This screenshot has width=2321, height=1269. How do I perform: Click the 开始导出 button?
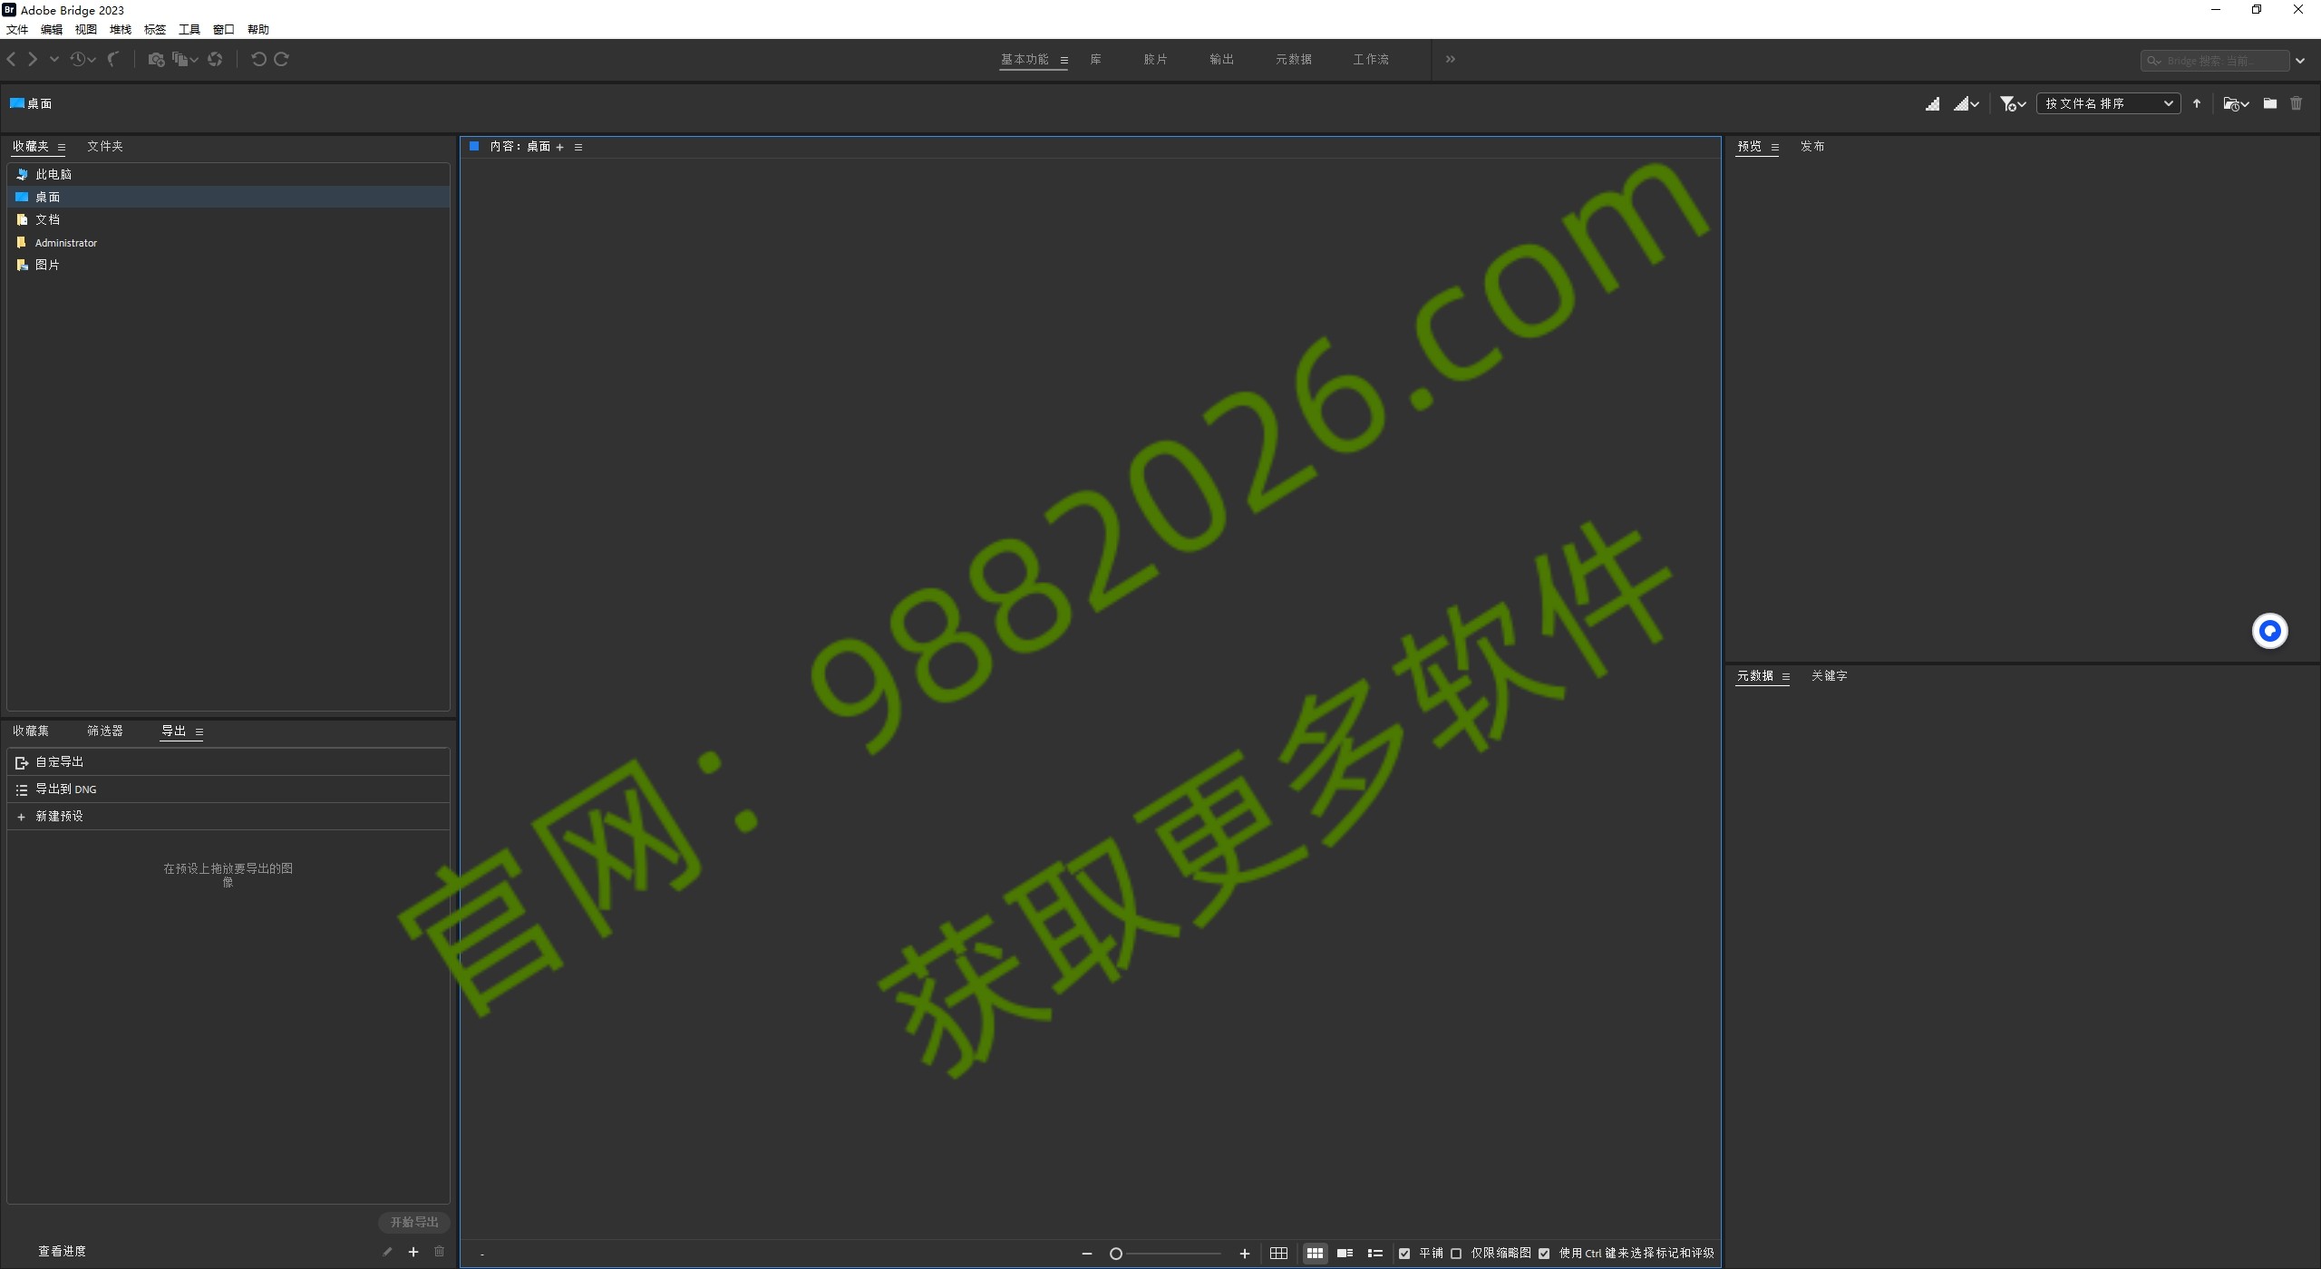click(413, 1222)
